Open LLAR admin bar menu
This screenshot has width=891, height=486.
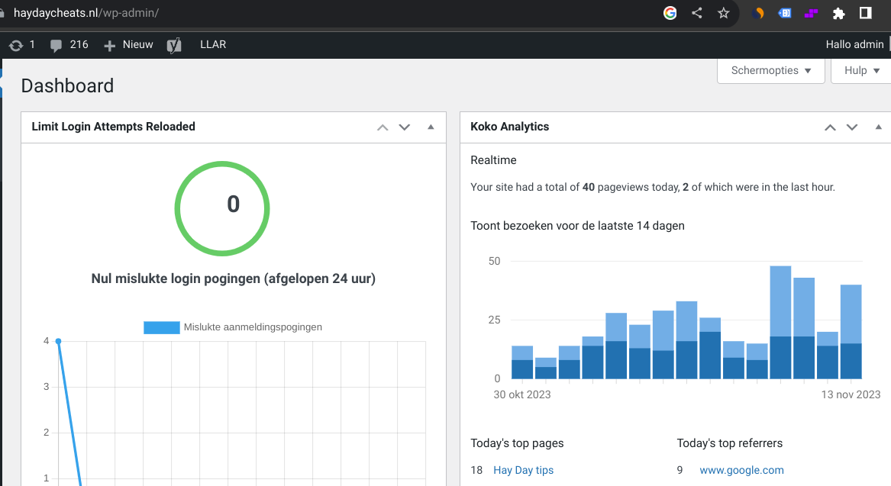[x=213, y=44]
